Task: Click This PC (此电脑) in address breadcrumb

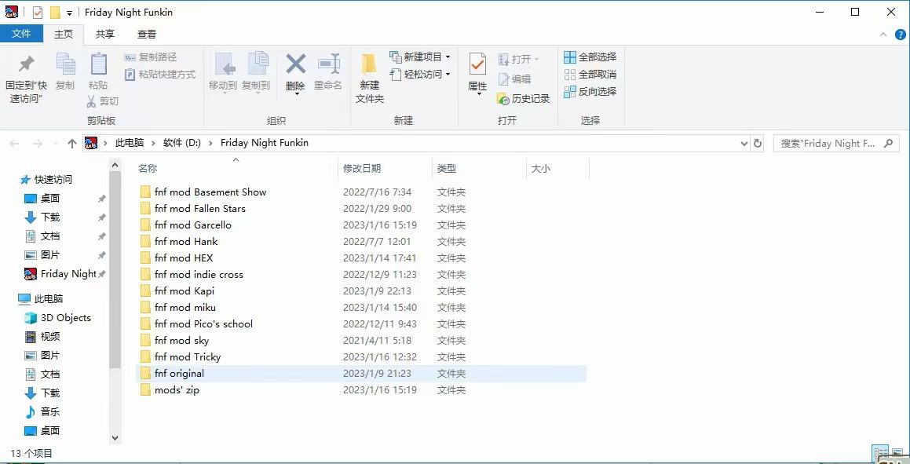Action: (x=130, y=143)
